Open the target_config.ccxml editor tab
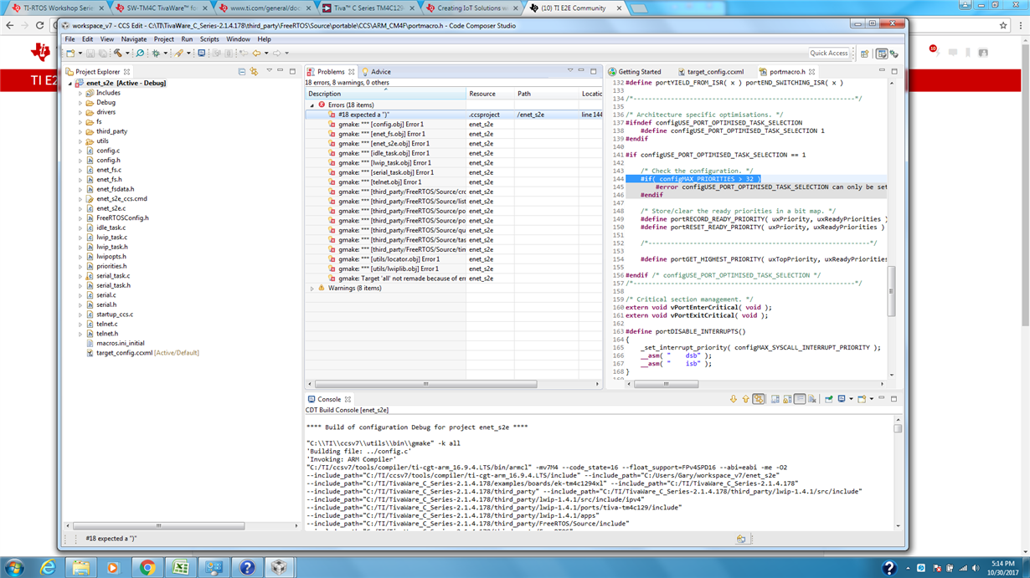The image size is (1030, 578). click(x=714, y=72)
